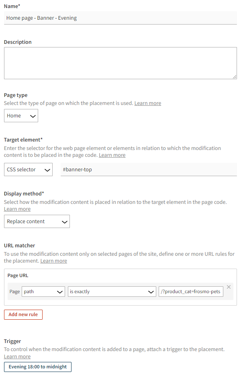Open the URL matcher Learn more link
This screenshot has height=376, width=241.
pyautogui.click(x=53, y=261)
